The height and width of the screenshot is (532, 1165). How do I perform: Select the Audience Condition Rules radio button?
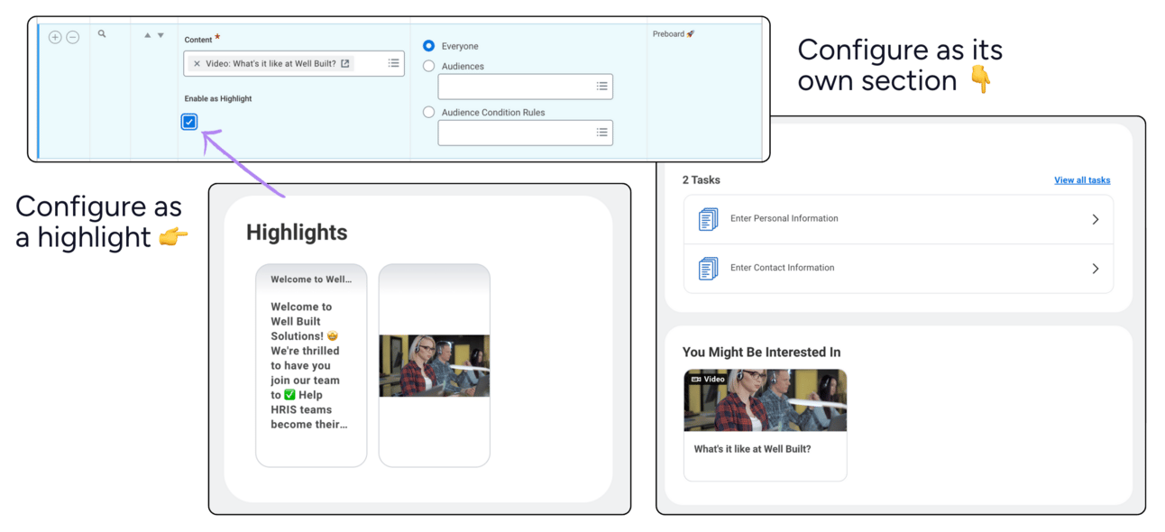(x=428, y=113)
